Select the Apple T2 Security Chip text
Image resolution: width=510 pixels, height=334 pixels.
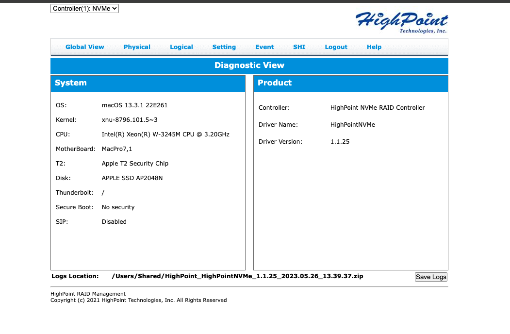coord(135,164)
